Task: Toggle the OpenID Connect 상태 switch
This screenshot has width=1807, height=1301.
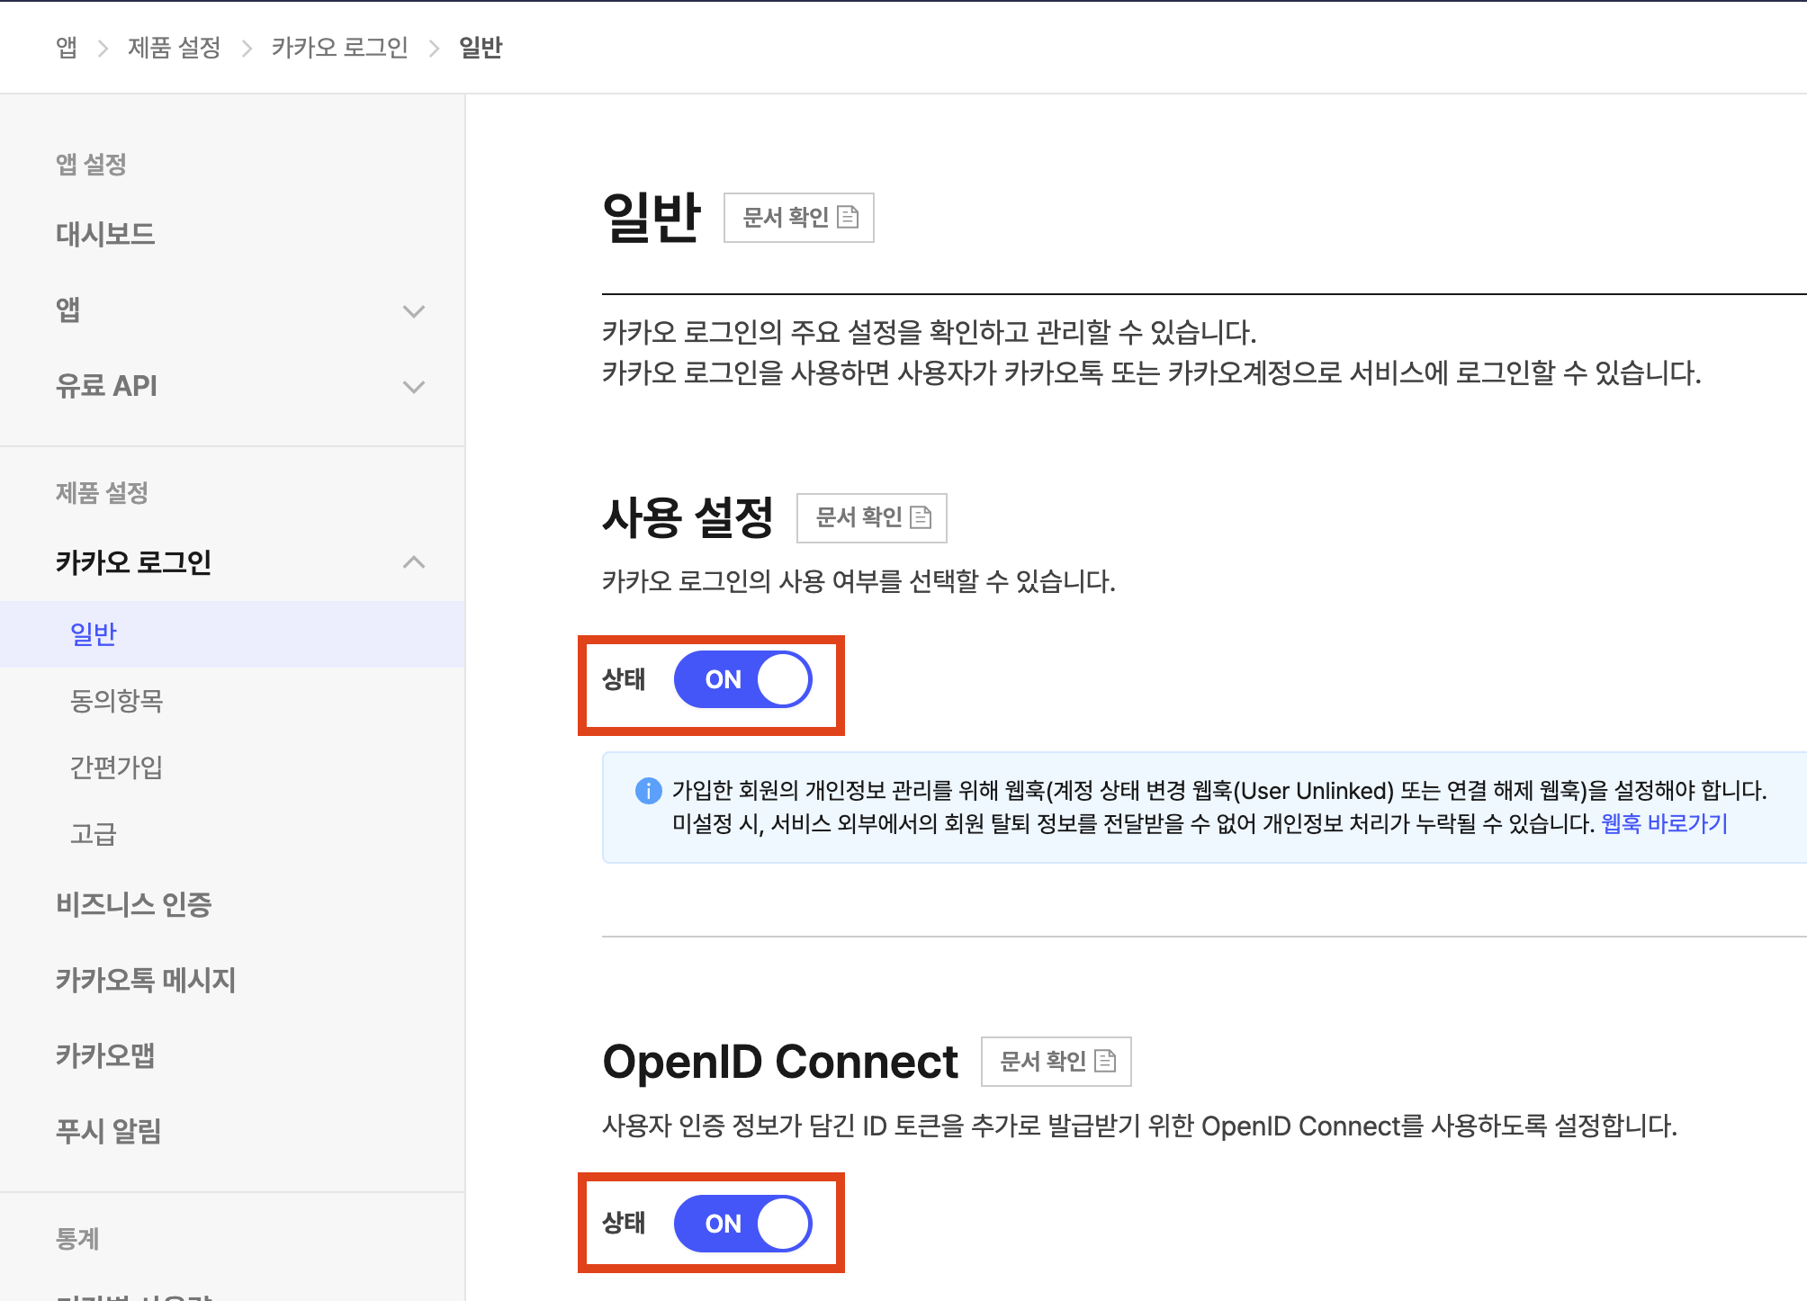Action: (x=742, y=1223)
